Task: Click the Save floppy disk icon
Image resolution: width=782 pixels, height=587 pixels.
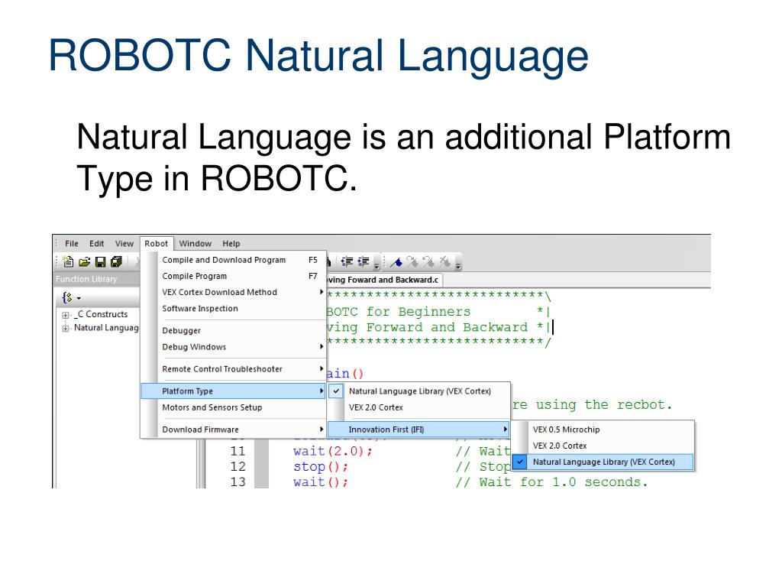Action: (100, 261)
